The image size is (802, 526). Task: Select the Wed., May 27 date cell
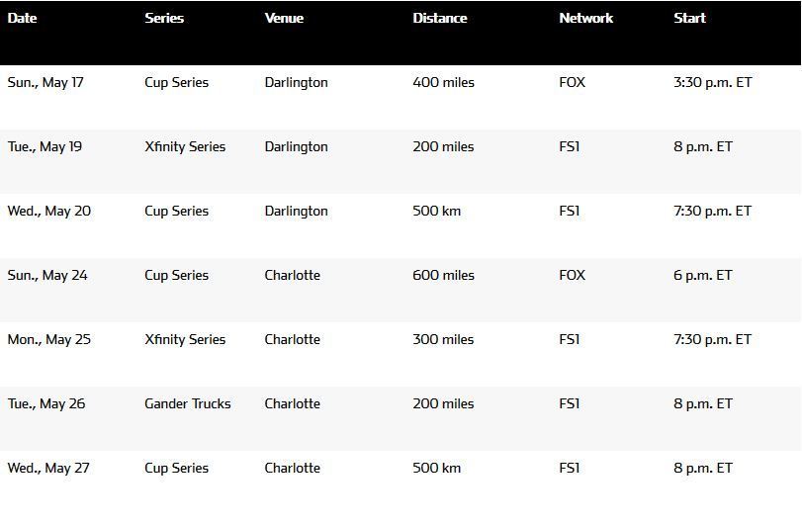pyautogui.click(x=48, y=468)
